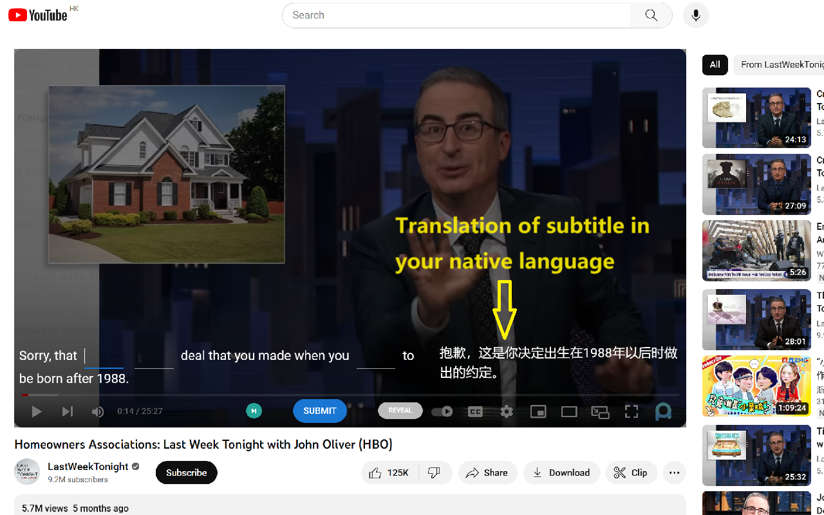This screenshot has width=824, height=515.
Task: Toggle autoplay switch
Action: click(442, 411)
